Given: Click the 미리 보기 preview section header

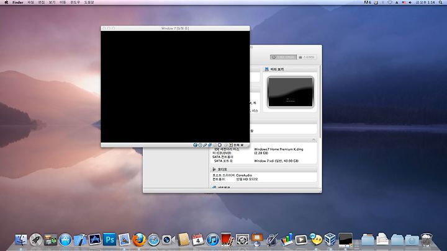Looking at the screenshot, I should pos(290,69).
